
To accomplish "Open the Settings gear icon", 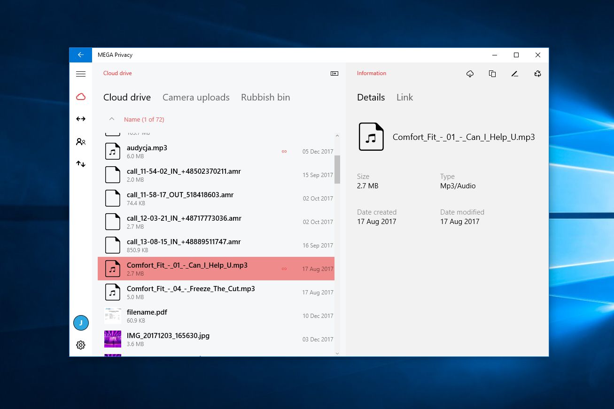I will click(81, 345).
